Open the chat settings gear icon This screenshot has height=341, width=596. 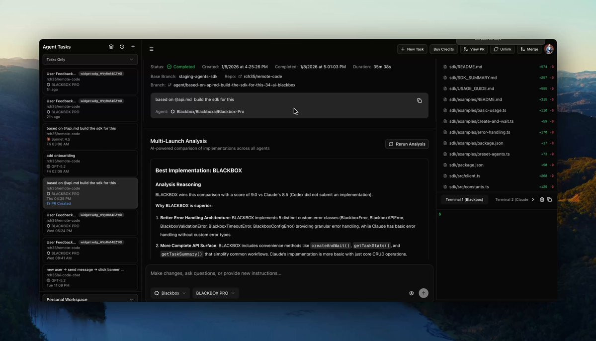[411, 293]
